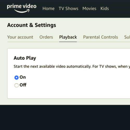
Task: Select the Auto Play On radio button
Action: (16, 77)
